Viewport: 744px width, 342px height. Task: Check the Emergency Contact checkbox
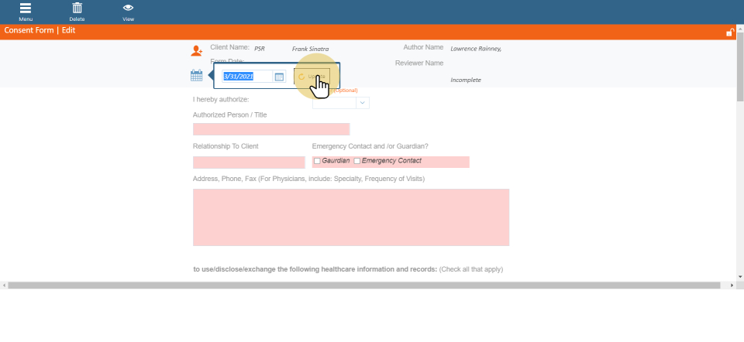pos(356,161)
